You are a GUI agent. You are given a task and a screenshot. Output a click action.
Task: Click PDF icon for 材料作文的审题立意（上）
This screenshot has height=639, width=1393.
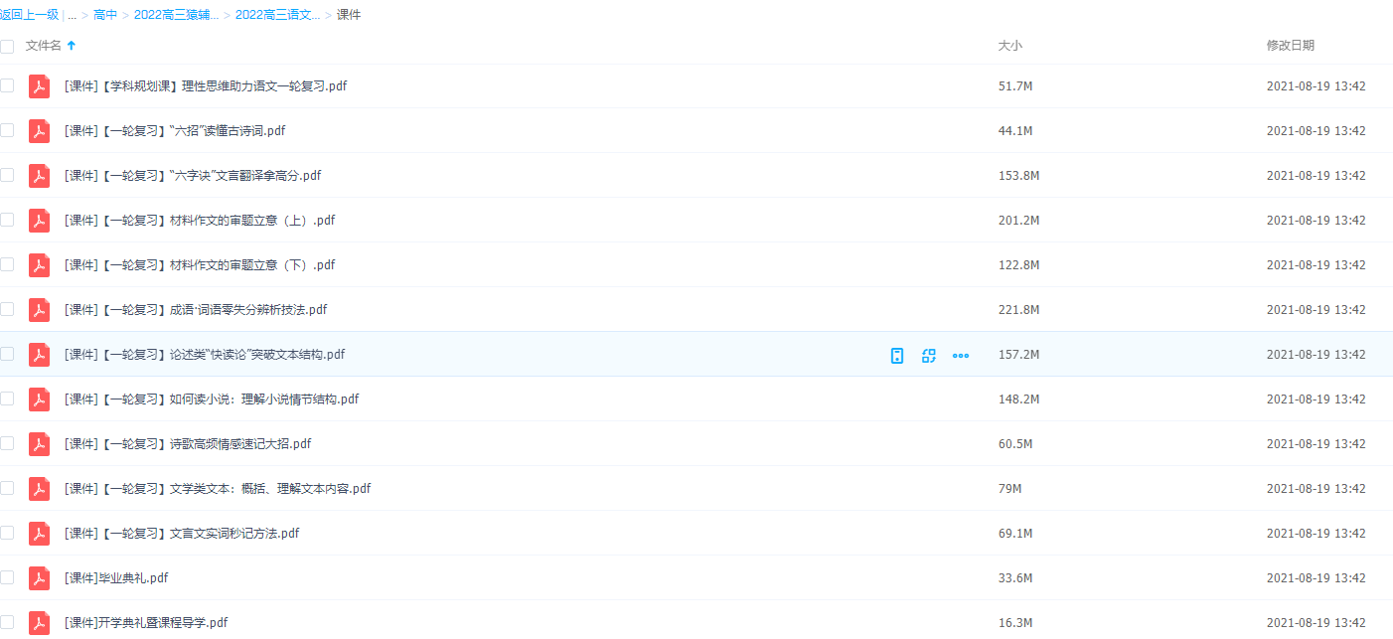[x=39, y=221]
